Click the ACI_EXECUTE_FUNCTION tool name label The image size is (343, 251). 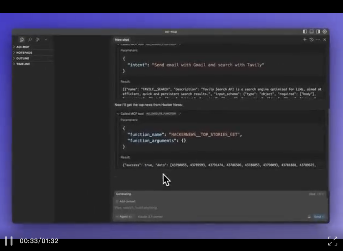click(161, 114)
